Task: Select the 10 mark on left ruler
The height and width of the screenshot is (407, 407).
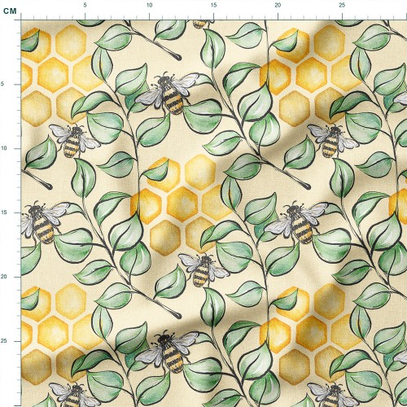Action: coord(3,148)
